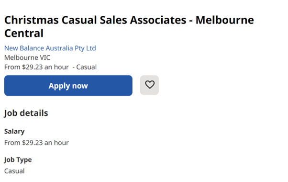Click the word Central in the job title

(24, 33)
